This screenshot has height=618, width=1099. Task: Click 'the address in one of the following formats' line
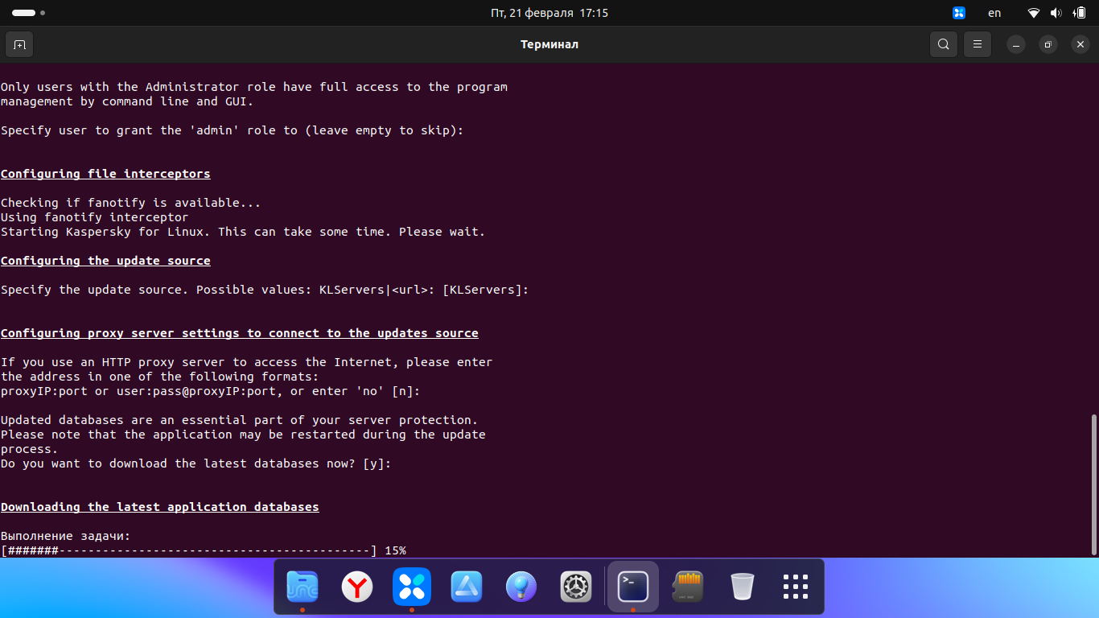(x=160, y=377)
